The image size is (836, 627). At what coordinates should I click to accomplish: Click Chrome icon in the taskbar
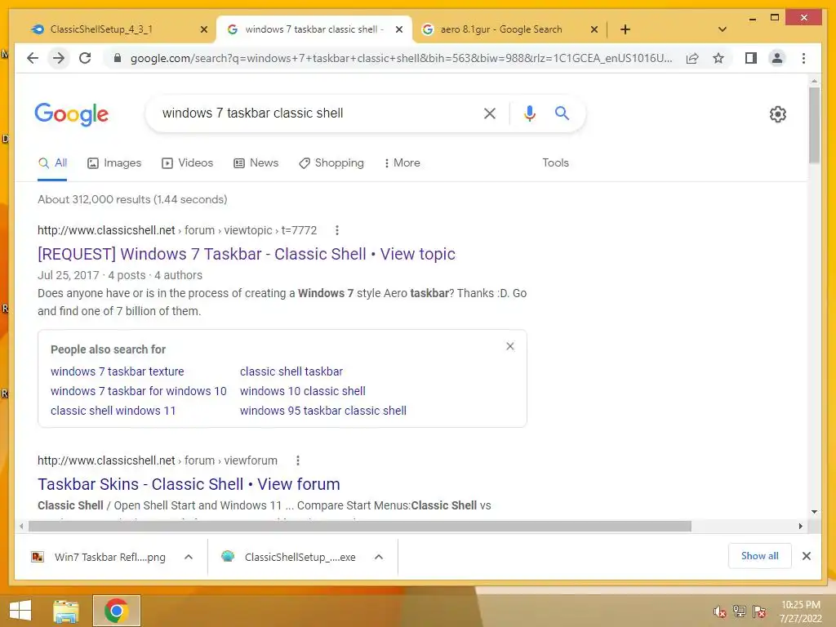116,611
